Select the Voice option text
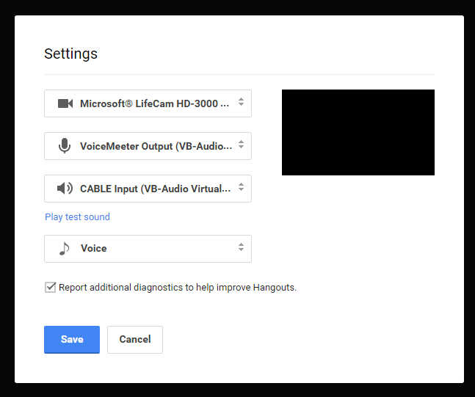The width and height of the screenshot is (475, 397). (94, 248)
